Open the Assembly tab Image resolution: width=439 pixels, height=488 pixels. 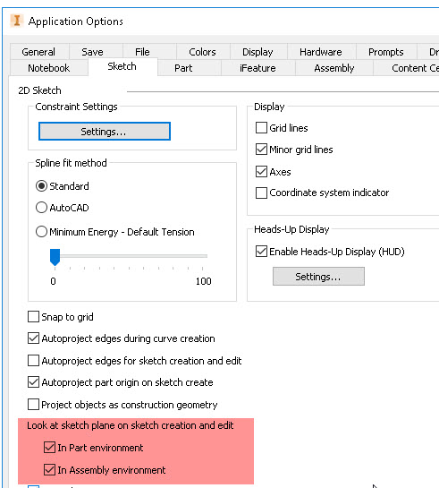click(334, 68)
